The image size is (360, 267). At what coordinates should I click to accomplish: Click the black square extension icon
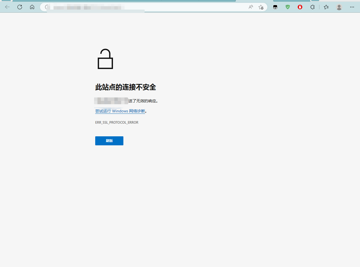[x=275, y=7]
